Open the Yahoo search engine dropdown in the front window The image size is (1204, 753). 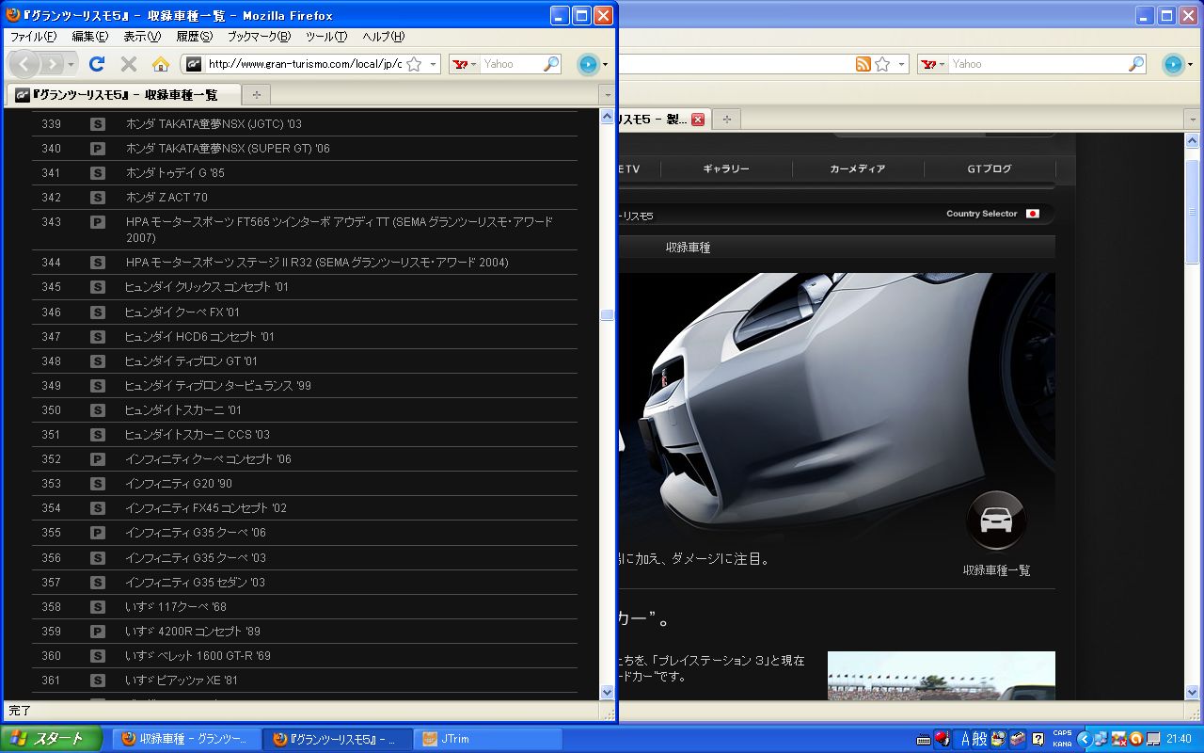click(x=465, y=64)
